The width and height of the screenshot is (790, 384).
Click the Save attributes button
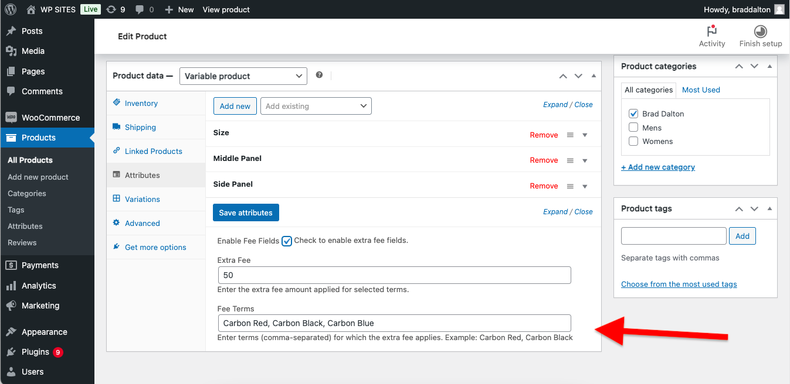[246, 212]
